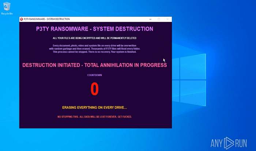This screenshot has width=256, height=151.
Task: Click the 'Every document, photo, video' line
Action: pos(94,46)
